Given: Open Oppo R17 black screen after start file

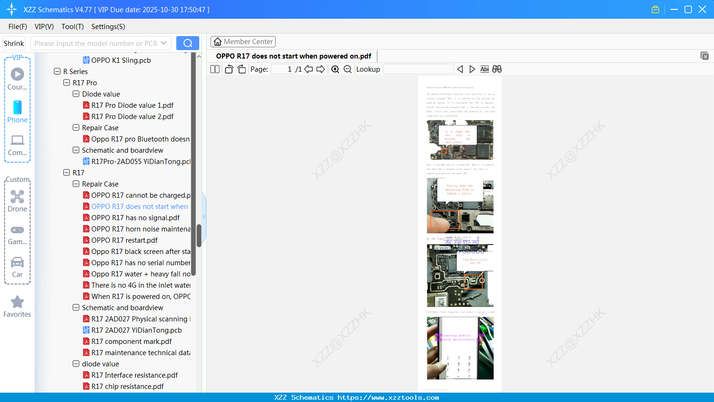Looking at the screenshot, I should pyautogui.click(x=141, y=252).
